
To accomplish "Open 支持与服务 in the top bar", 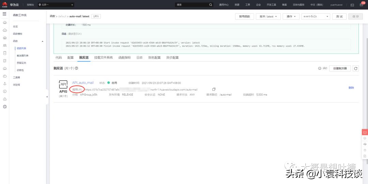I will 298,5.
